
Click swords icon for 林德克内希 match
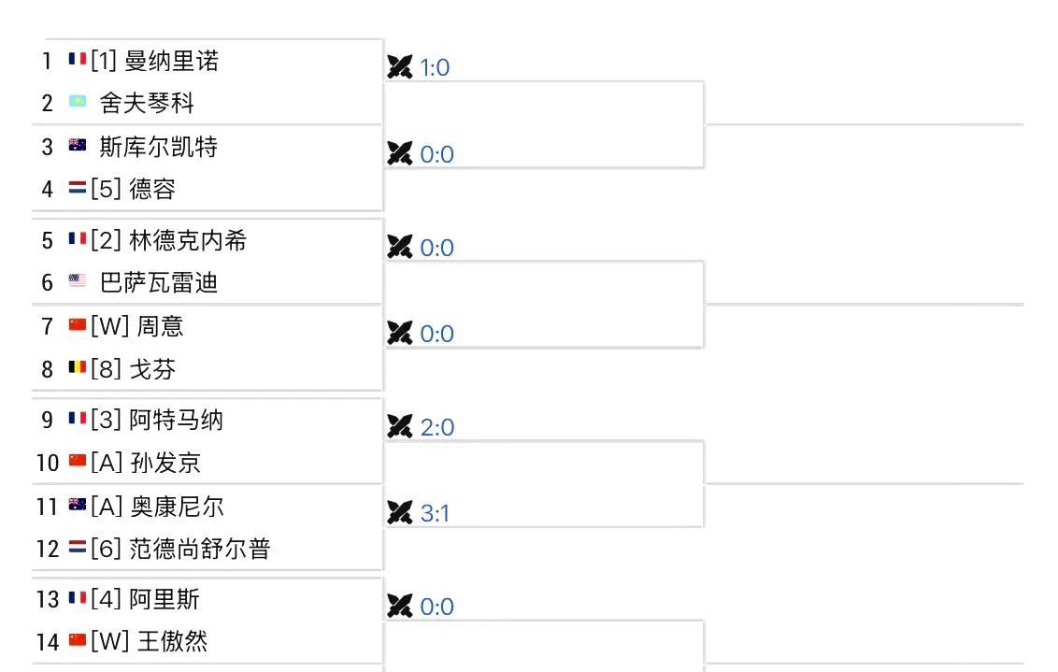(x=400, y=248)
